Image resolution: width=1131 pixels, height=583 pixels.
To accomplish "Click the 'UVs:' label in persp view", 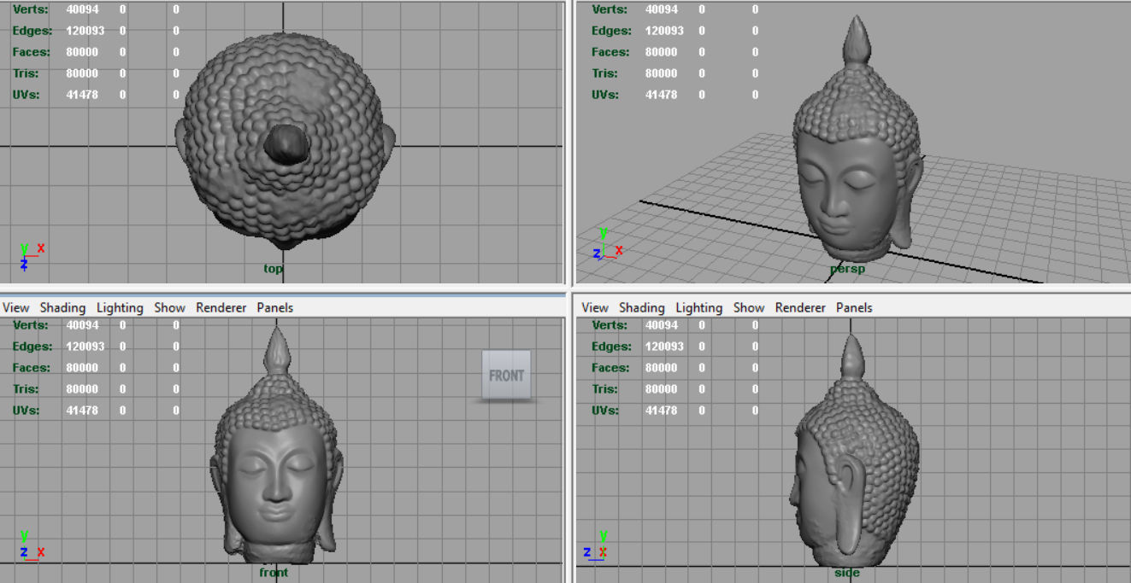I will click(x=604, y=95).
